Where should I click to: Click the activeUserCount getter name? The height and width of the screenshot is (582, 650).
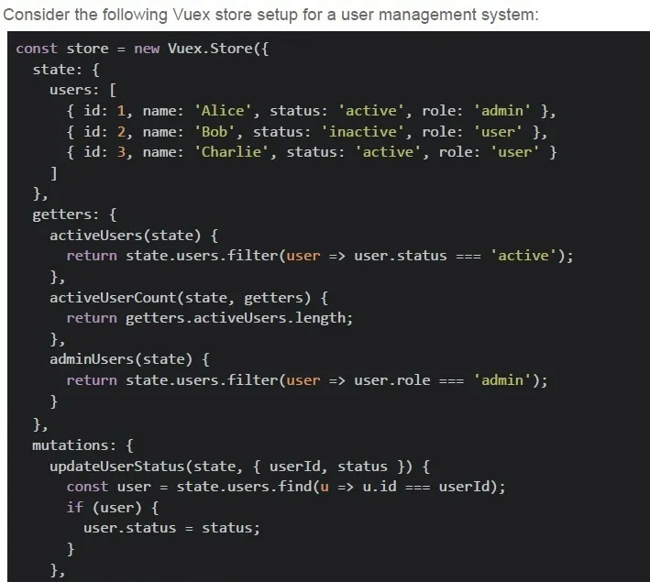(113, 297)
